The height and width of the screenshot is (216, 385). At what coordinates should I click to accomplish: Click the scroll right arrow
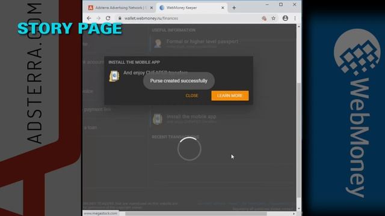(x=294, y=214)
